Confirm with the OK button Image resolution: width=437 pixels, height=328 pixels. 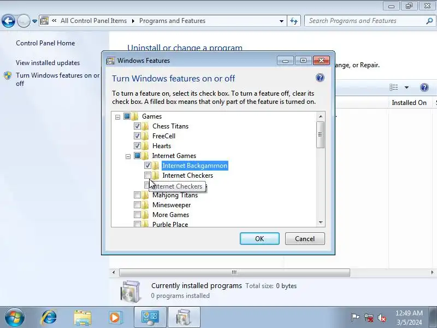click(x=259, y=239)
